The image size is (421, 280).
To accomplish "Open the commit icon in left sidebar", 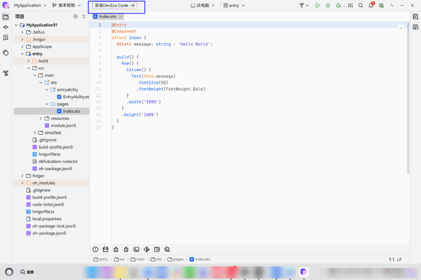I will point(5,27).
